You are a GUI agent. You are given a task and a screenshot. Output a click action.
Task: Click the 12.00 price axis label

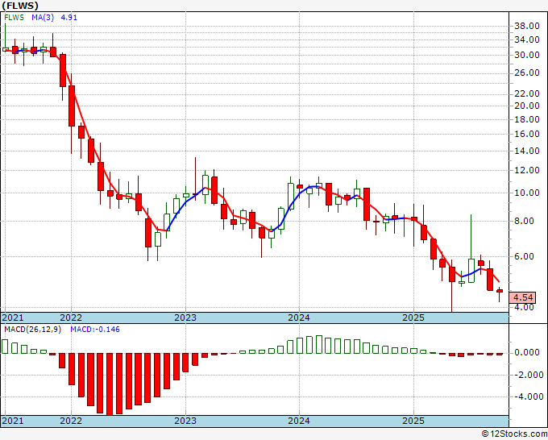527,171
